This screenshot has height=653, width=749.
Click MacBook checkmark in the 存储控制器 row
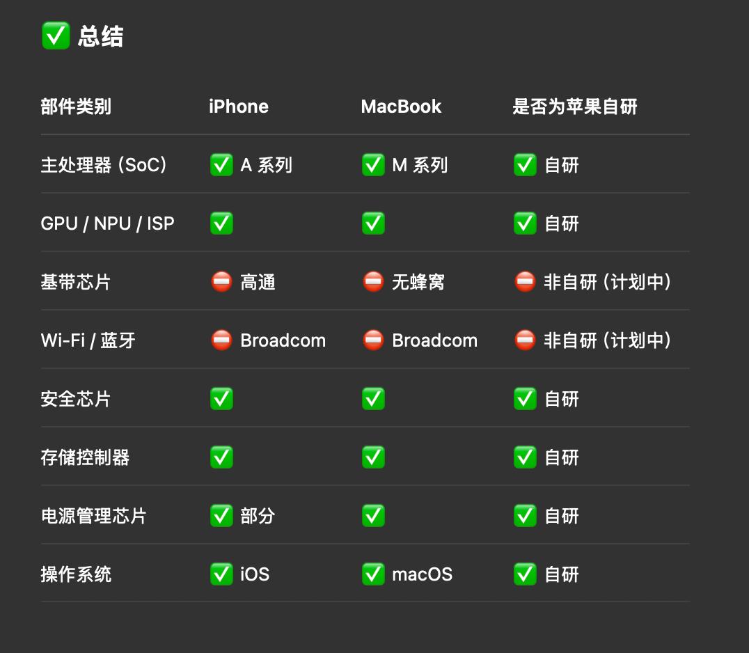point(373,457)
